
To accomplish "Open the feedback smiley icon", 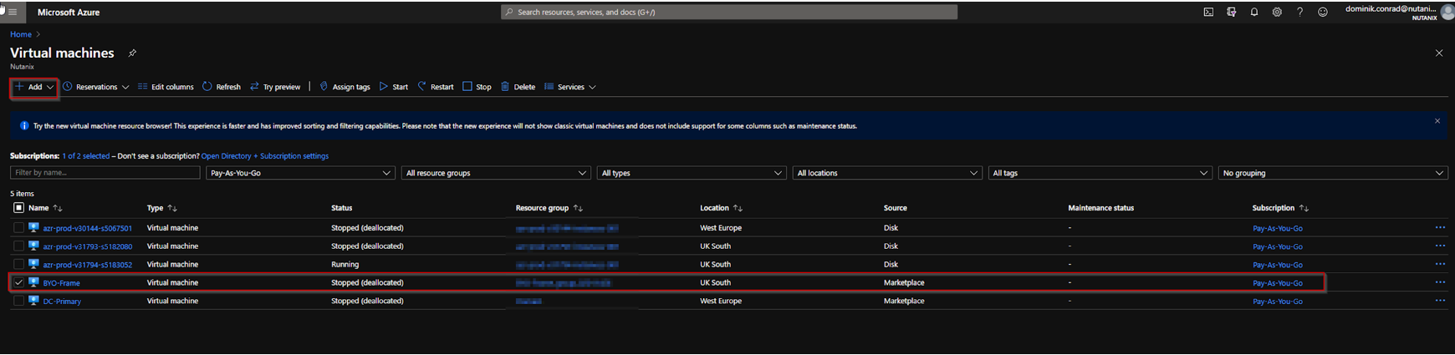I will (x=1323, y=13).
